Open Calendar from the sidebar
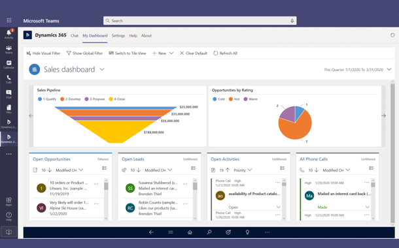The height and width of the screenshot is (248, 399). [x=9, y=64]
